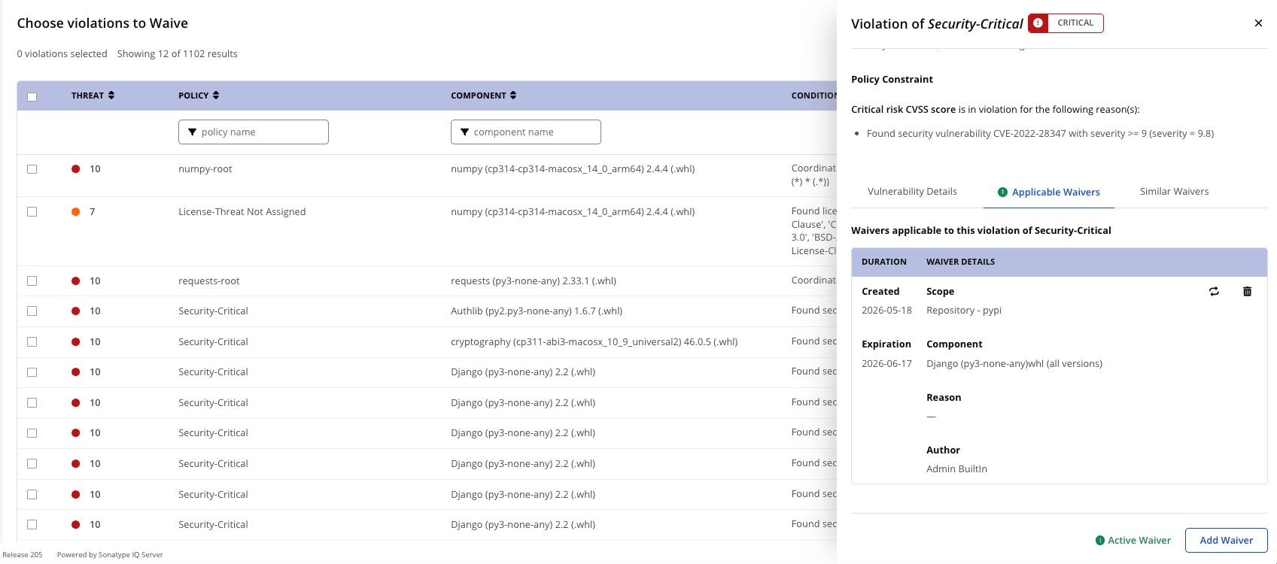This screenshot has width=1277, height=564.
Task: Click the funnel icon in component name filter
Action: (464, 132)
